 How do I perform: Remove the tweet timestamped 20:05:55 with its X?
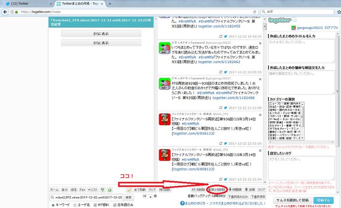point(260,44)
